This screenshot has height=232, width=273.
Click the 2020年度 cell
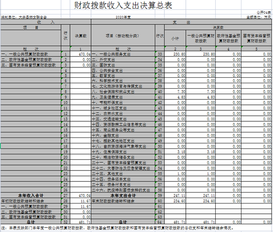click(122, 16)
